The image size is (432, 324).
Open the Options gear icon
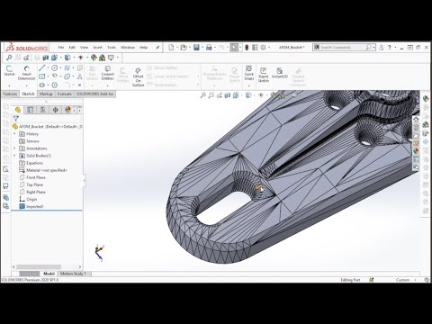[x=263, y=48]
